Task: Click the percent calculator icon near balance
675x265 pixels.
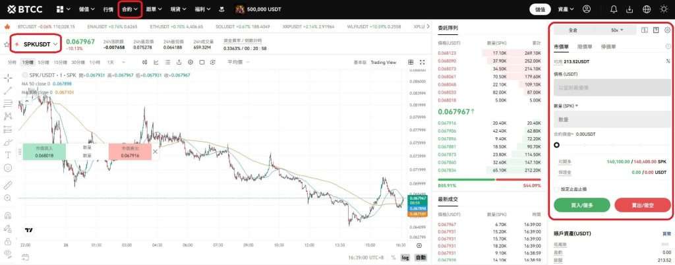Action: (x=668, y=61)
